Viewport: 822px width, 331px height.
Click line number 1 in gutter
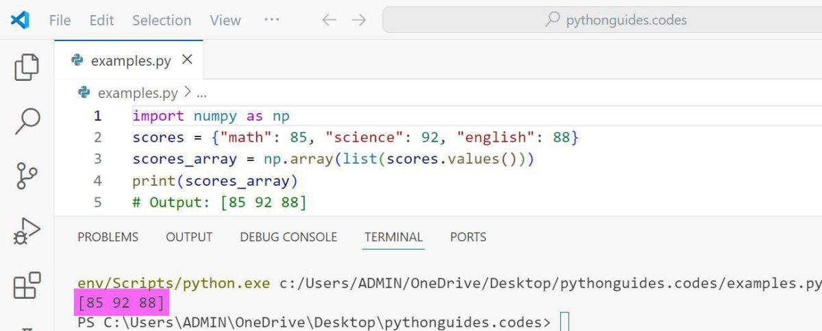[x=97, y=116]
